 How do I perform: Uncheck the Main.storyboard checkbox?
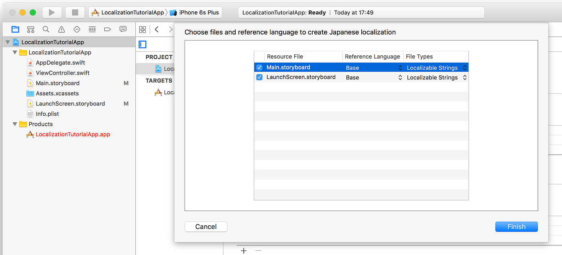[259, 67]
